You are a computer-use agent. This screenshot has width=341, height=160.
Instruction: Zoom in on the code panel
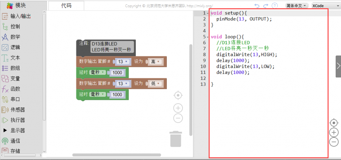pos(334,132)
